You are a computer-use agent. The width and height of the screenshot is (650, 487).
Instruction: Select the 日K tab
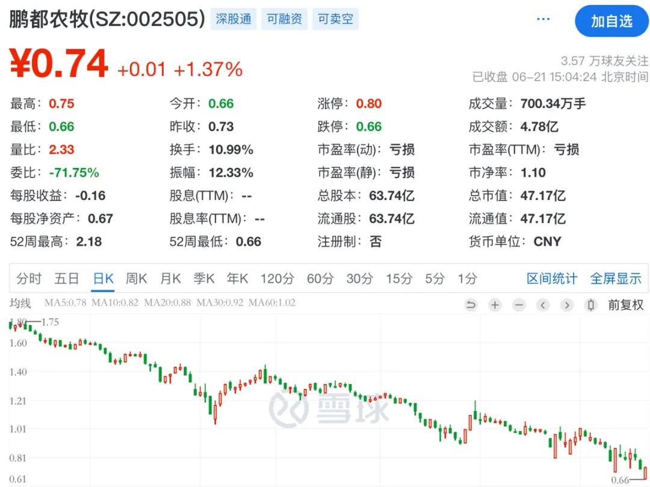tap(104, 279)
